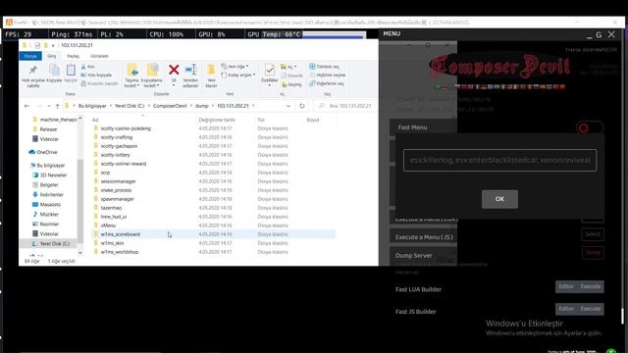Switch to the Giriş ribbon tab

52,56
